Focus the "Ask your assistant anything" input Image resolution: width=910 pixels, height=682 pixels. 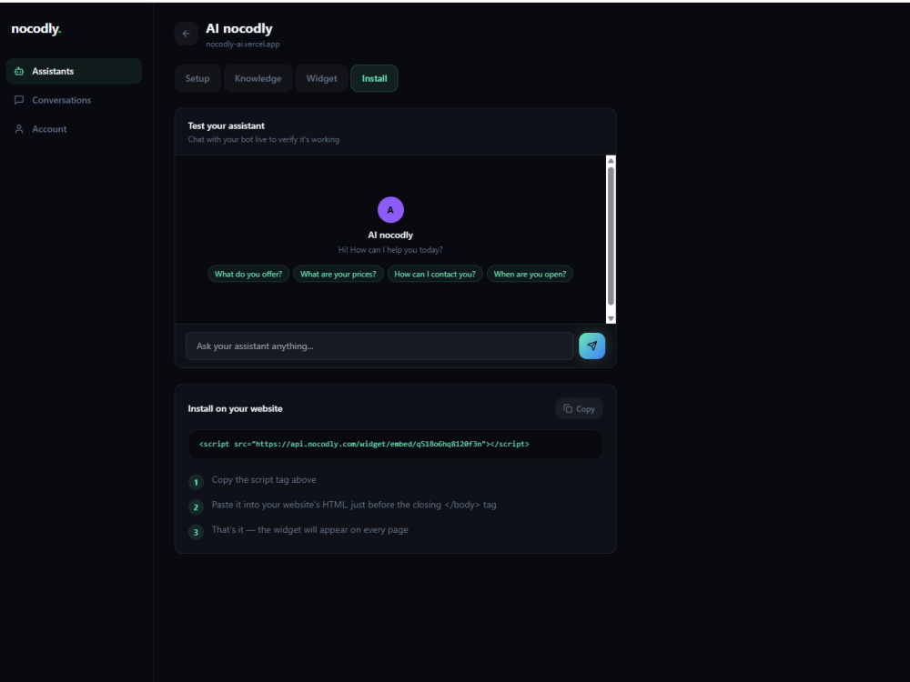[379, 346]
